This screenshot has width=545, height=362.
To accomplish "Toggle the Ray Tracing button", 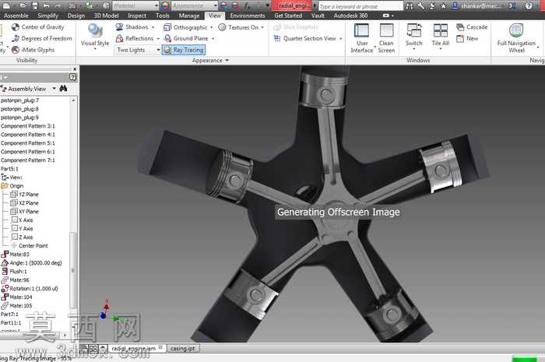I will [184, 50].
